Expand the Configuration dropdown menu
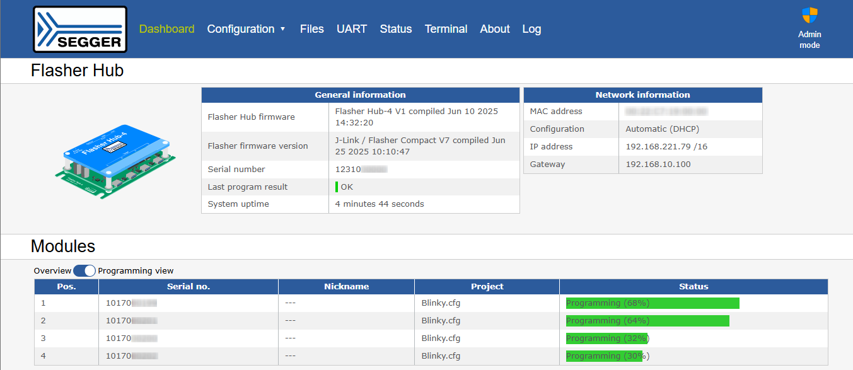853x370 pixels. (x=247, y=29)
